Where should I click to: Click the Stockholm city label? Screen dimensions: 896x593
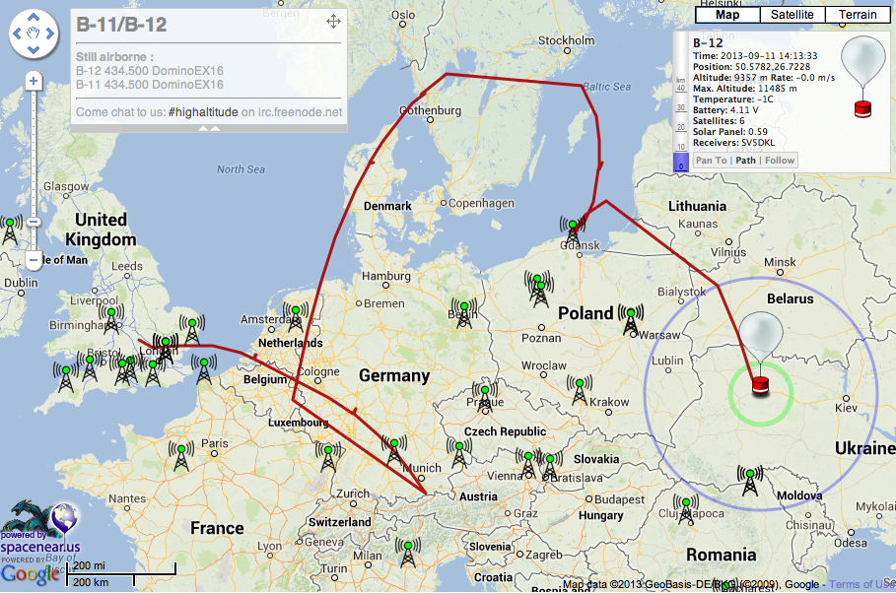(x=567, y=40)
